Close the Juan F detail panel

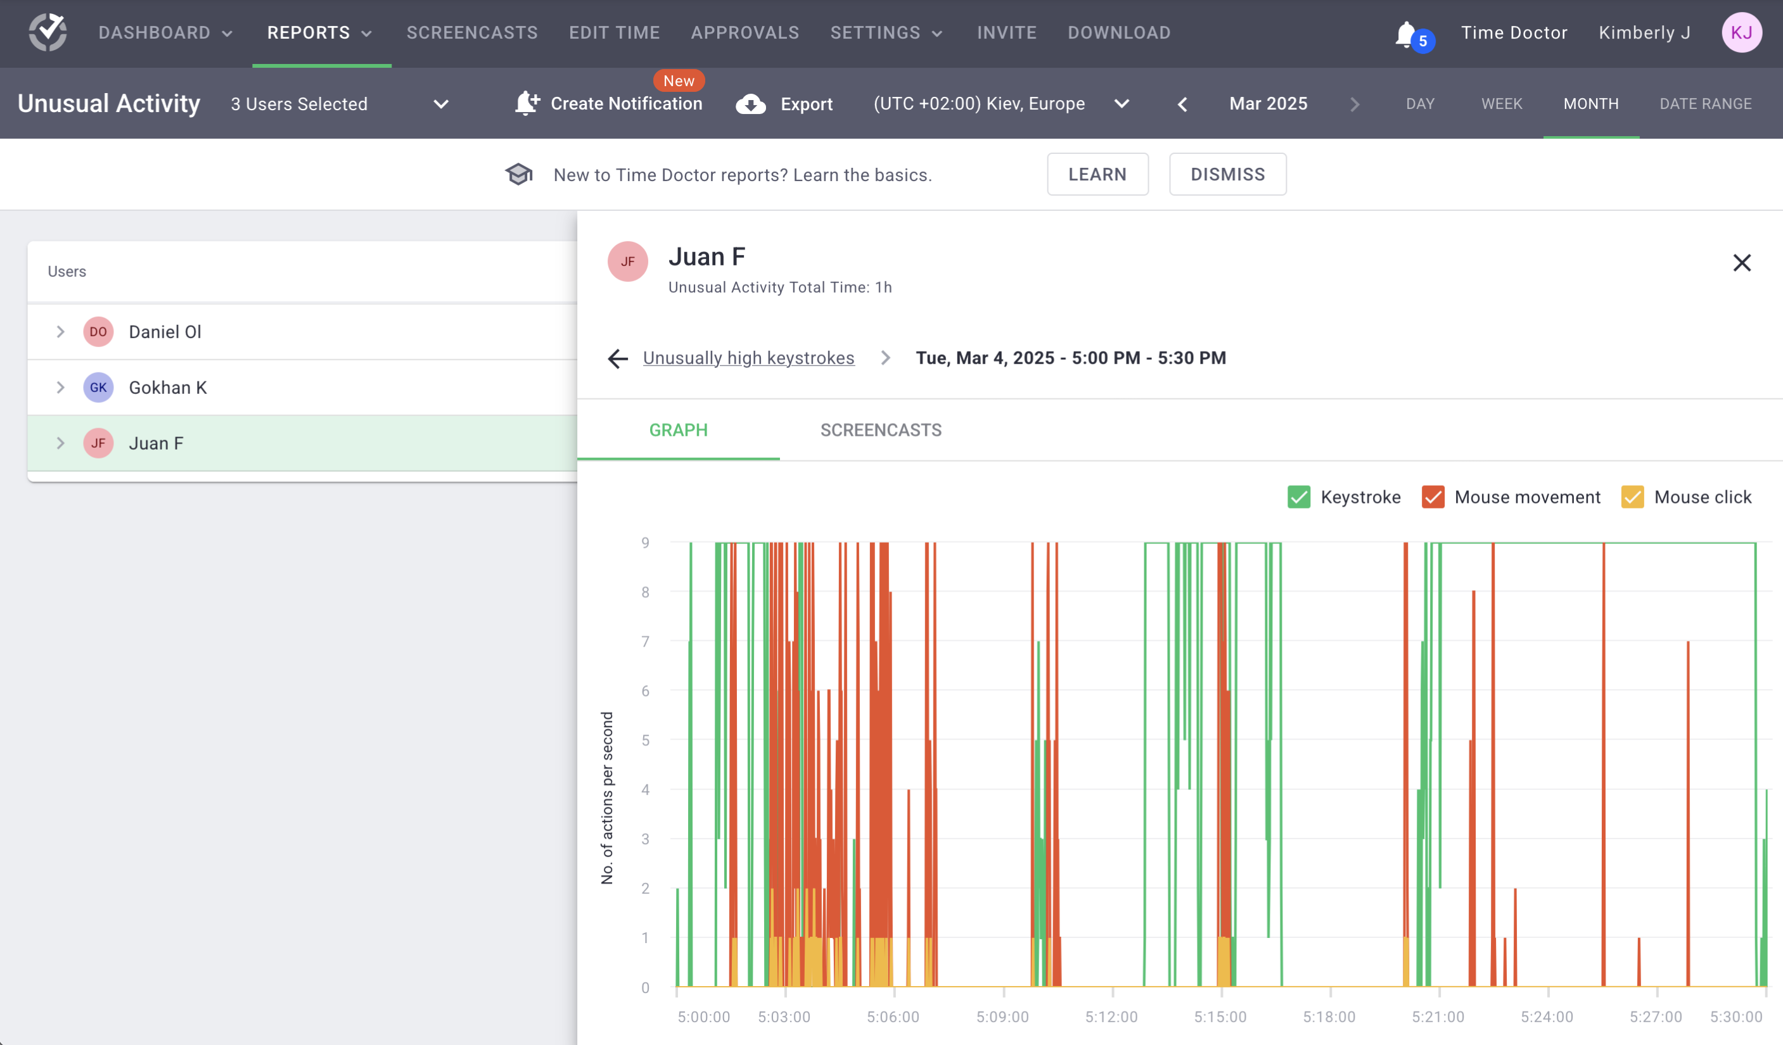(1742, 262)
